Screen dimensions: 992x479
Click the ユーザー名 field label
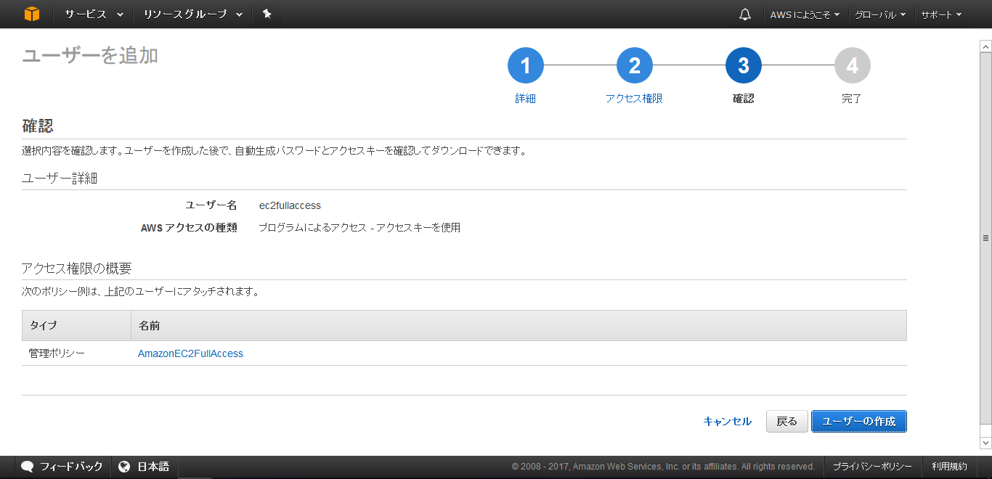click(x=211, y=205)
